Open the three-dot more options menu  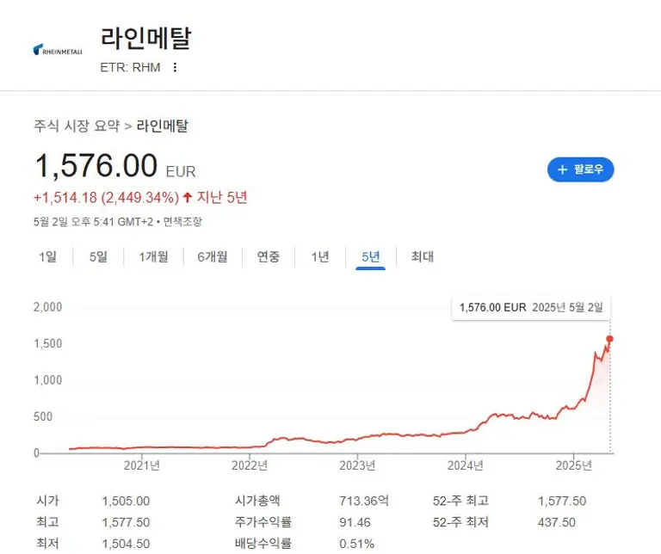click(176, 68)
